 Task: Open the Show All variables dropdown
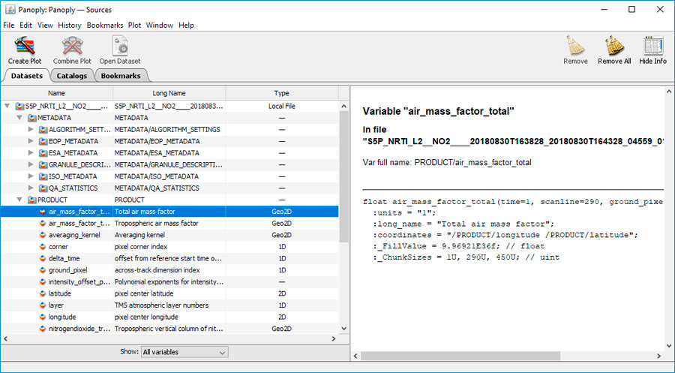[184, 352]
